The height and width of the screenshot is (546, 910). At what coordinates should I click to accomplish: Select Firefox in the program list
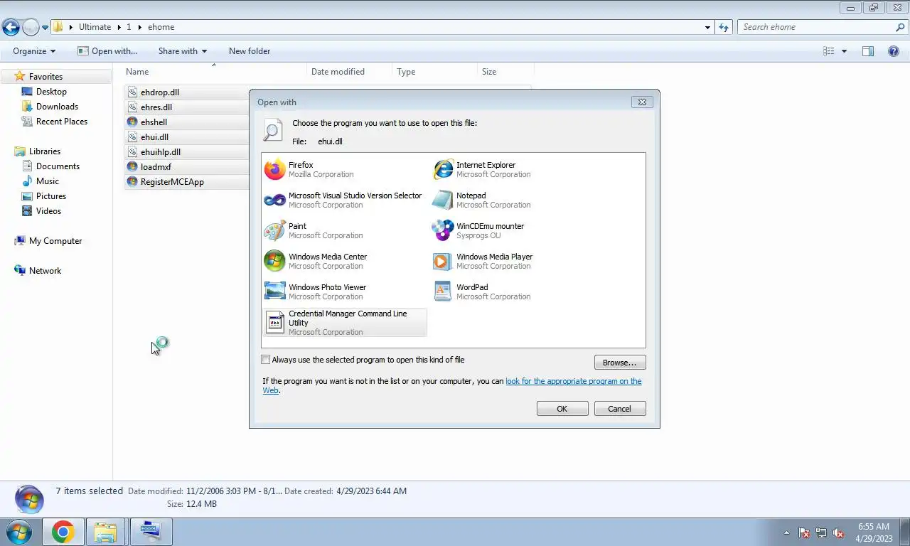coord(345,169)
